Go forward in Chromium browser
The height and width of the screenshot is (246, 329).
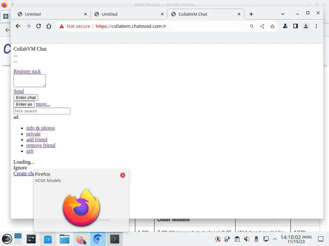click(28, 26)
